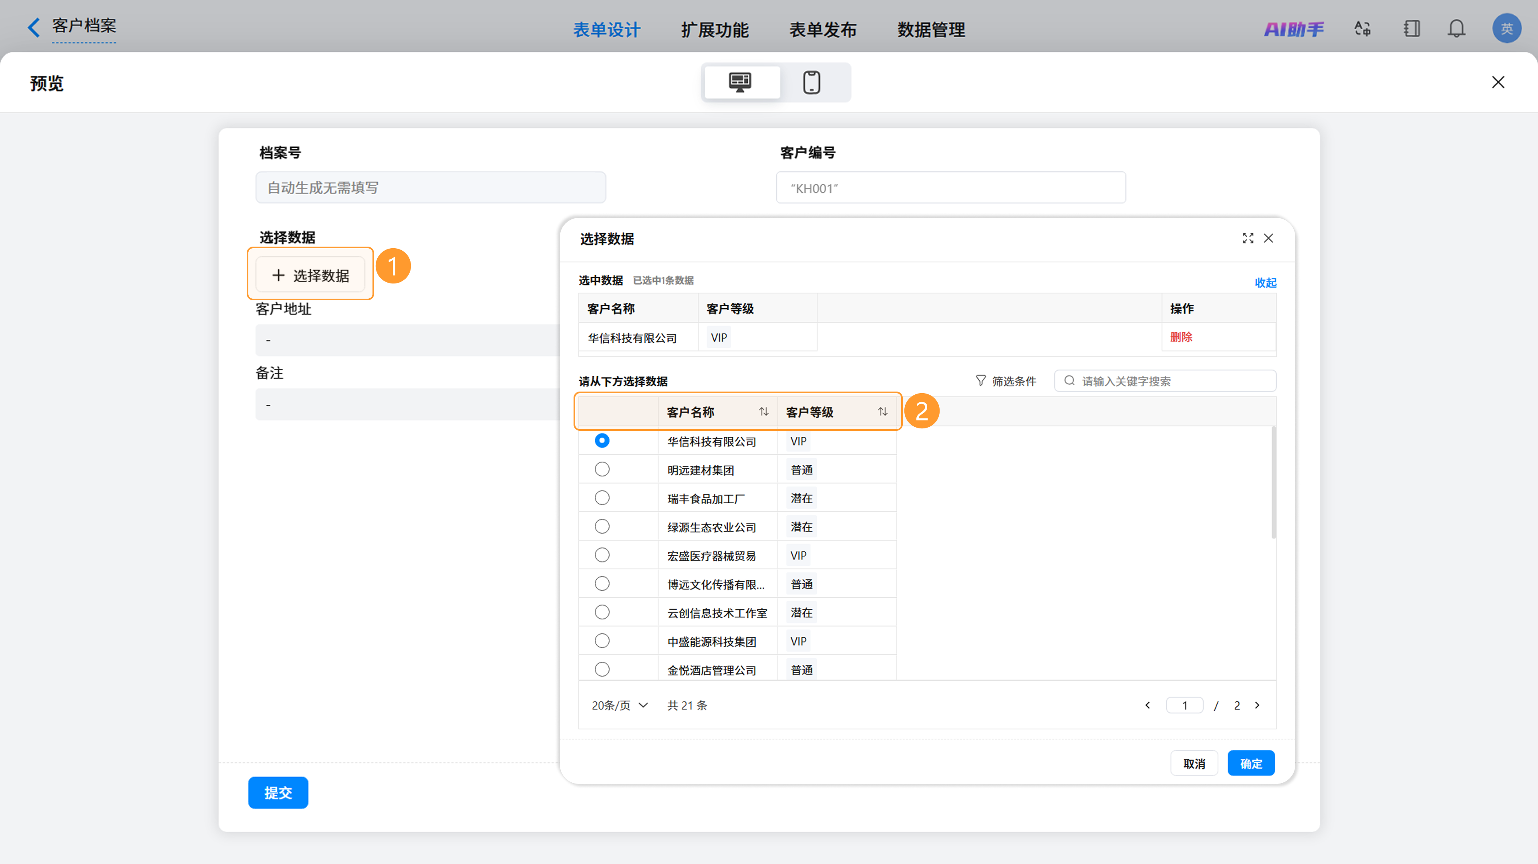This screenshot has height=864, width=1538.
Task: Collapse selected data via 收起
Action: (x=1265, y=282)
